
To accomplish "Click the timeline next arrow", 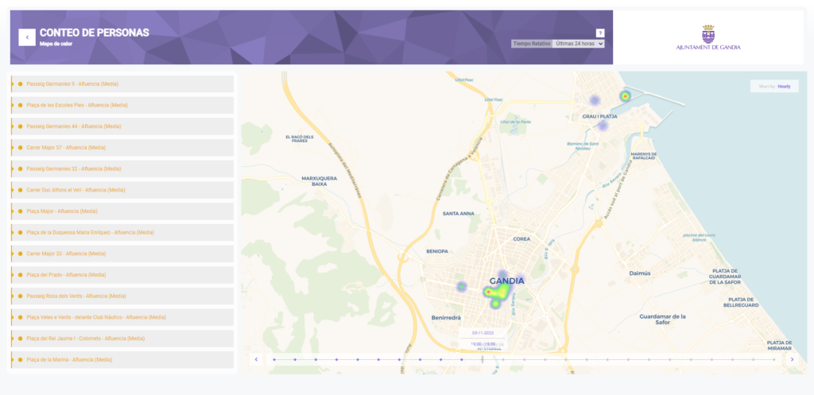I will [792, 359].
